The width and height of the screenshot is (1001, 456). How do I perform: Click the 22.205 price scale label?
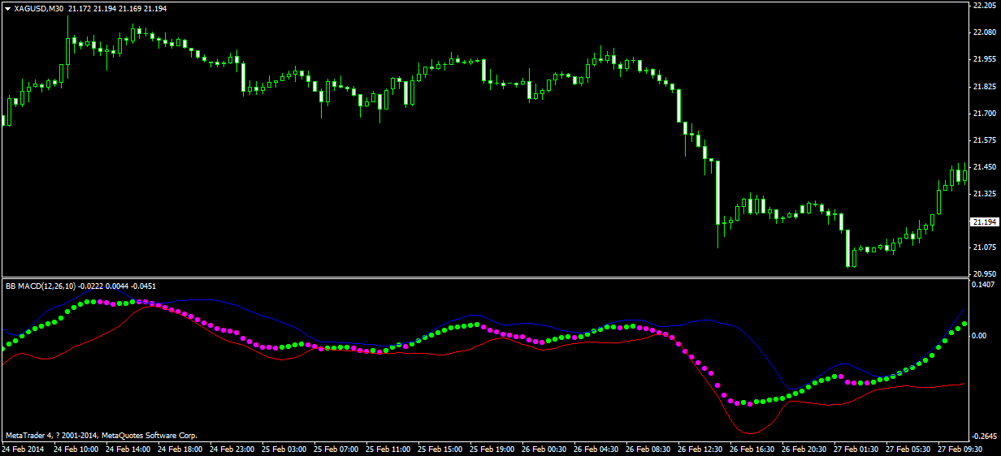pyautogui.click(x=983, y=6)
